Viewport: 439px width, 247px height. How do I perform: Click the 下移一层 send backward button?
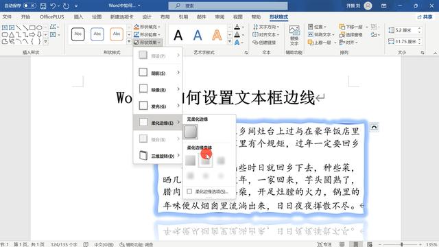[351, 27]
